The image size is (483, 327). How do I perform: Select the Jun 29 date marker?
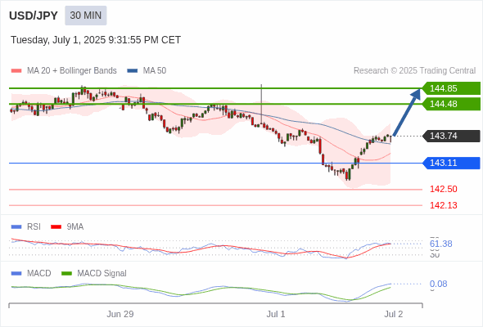point(120,314)
